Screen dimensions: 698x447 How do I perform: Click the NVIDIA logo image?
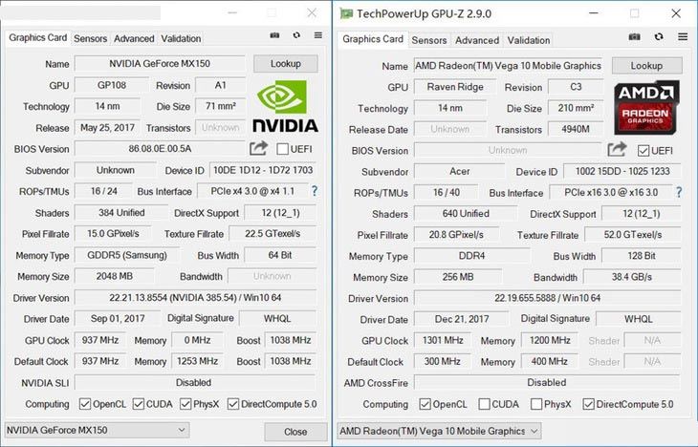tap(285, 106)
